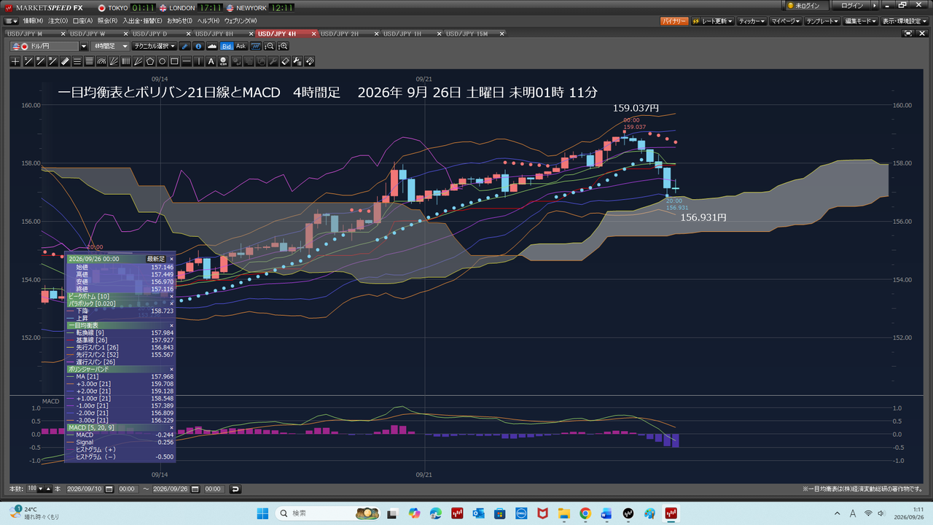
Task: Select the crosshair cursor tool
Action: 15,61
